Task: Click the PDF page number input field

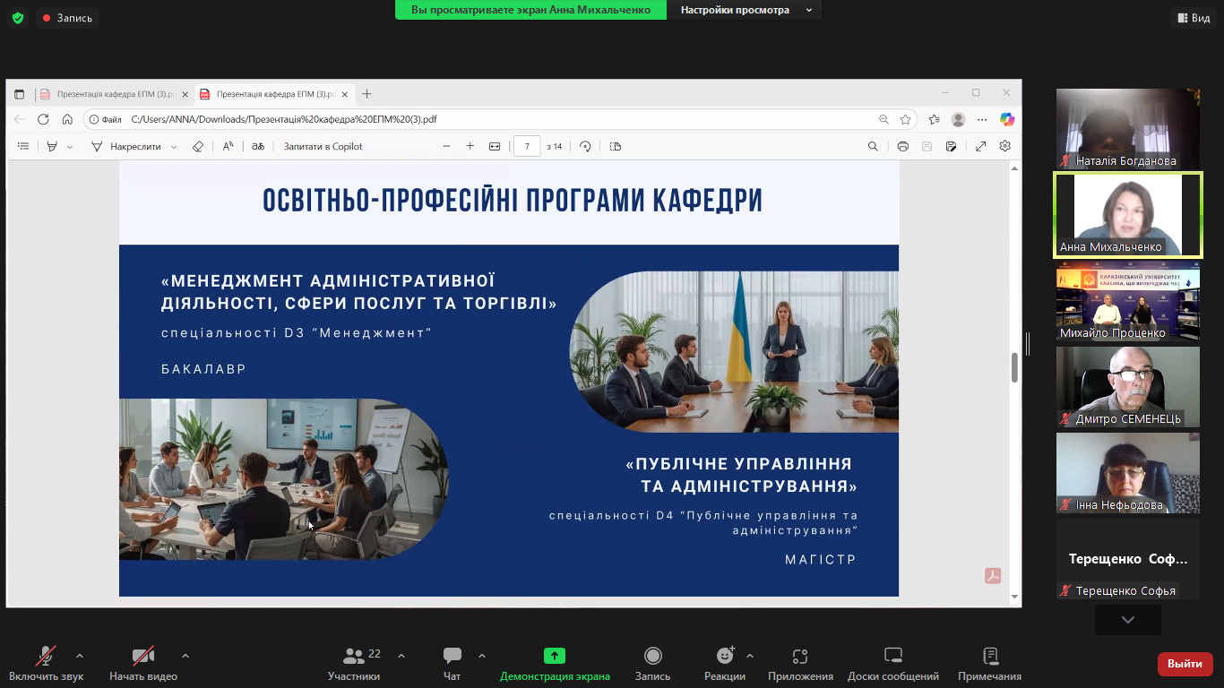Action: pos(527,146)
